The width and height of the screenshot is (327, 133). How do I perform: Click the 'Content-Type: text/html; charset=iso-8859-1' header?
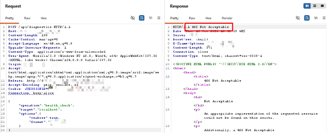(x=217, y=56)
